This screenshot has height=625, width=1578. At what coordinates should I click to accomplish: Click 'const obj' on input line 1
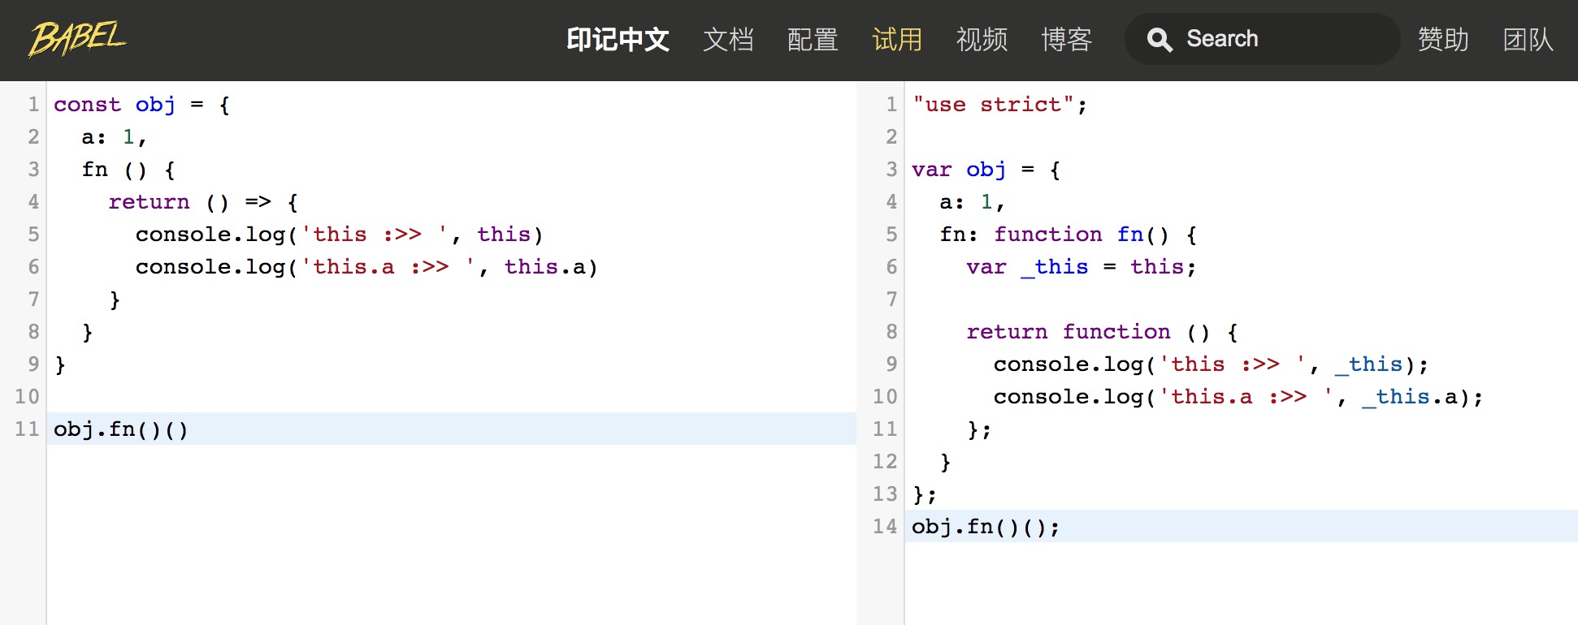point(115,105)
